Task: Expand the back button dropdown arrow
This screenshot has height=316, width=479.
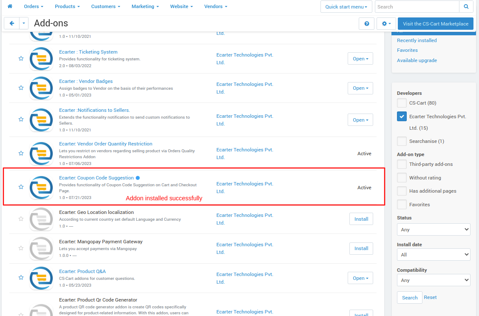Action: pyautogui.click(x=23, y=23)
